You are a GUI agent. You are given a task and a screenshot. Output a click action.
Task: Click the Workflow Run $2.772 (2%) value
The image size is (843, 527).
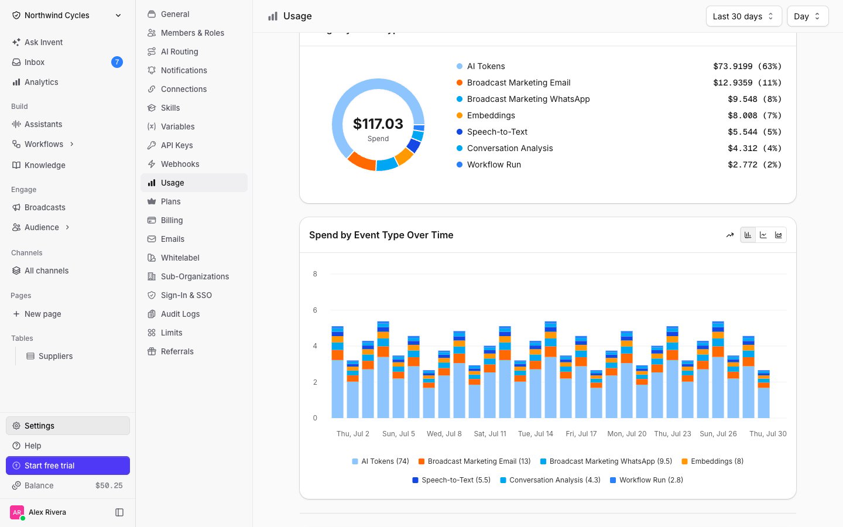[x=755, y=165]
